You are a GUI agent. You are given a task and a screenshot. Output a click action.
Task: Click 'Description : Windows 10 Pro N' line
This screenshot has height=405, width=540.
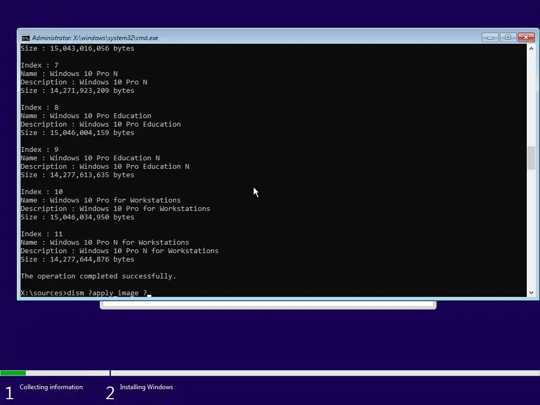(84, 82)
